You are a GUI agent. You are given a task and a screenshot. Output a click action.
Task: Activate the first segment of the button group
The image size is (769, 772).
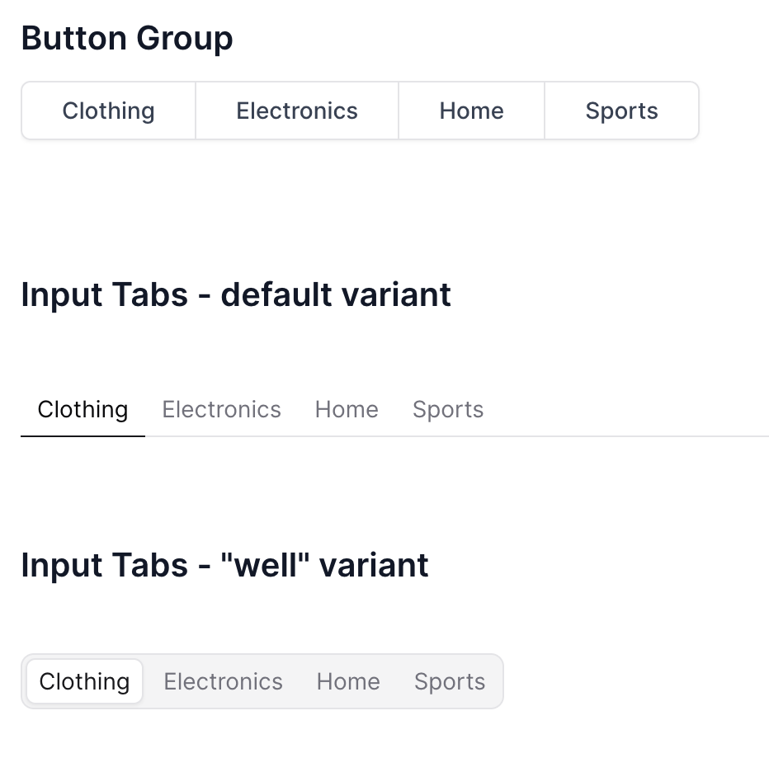point(108,111)
